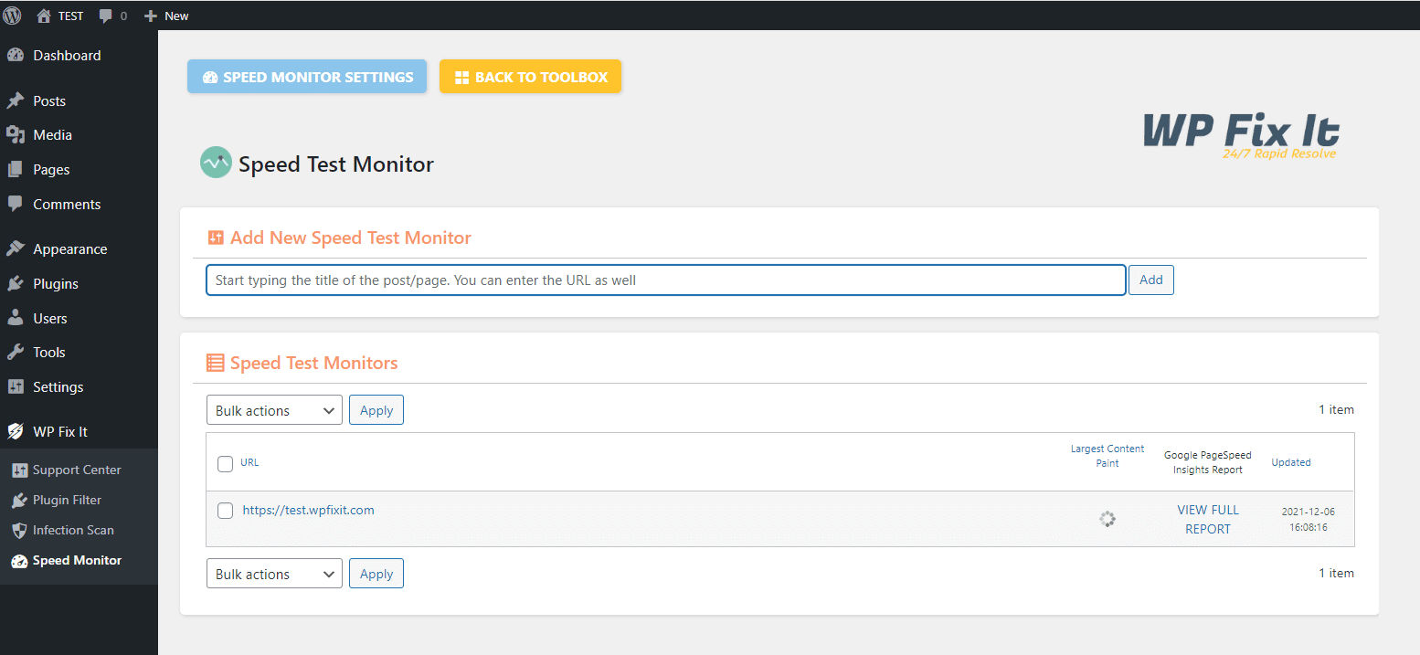Click the Back to Toolbox button
Image resolution: width=1420 pixels, height=655 pixels.
coord(530,77)
